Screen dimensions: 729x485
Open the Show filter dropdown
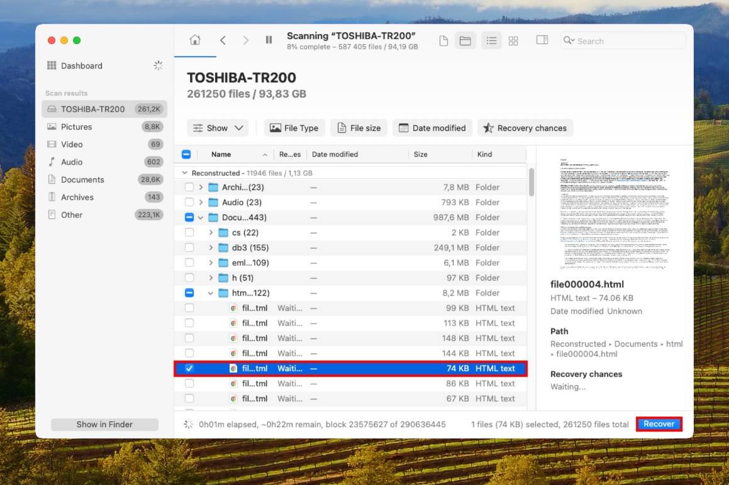coord(217,128)
